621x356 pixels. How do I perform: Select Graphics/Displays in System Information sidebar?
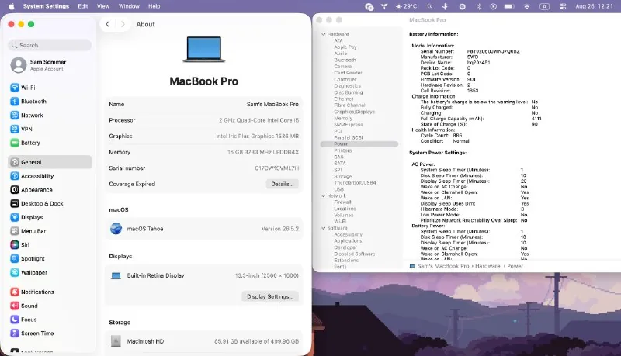click(354, 112)
